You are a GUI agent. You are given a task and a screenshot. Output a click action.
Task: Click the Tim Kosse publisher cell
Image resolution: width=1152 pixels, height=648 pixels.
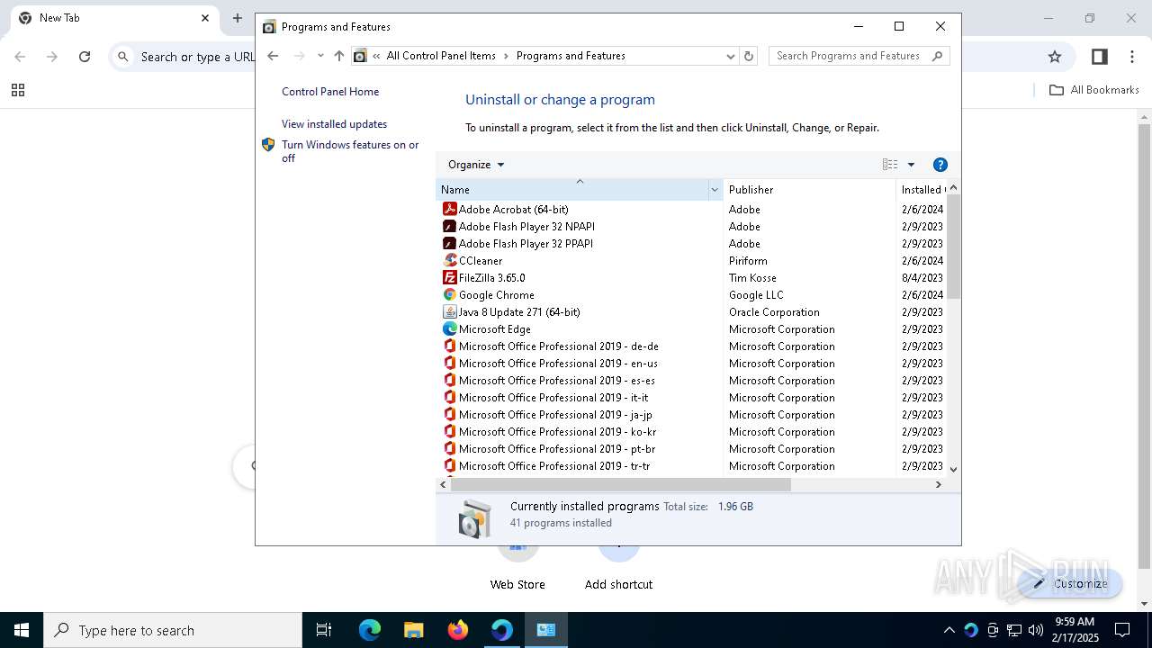point(752,278)
